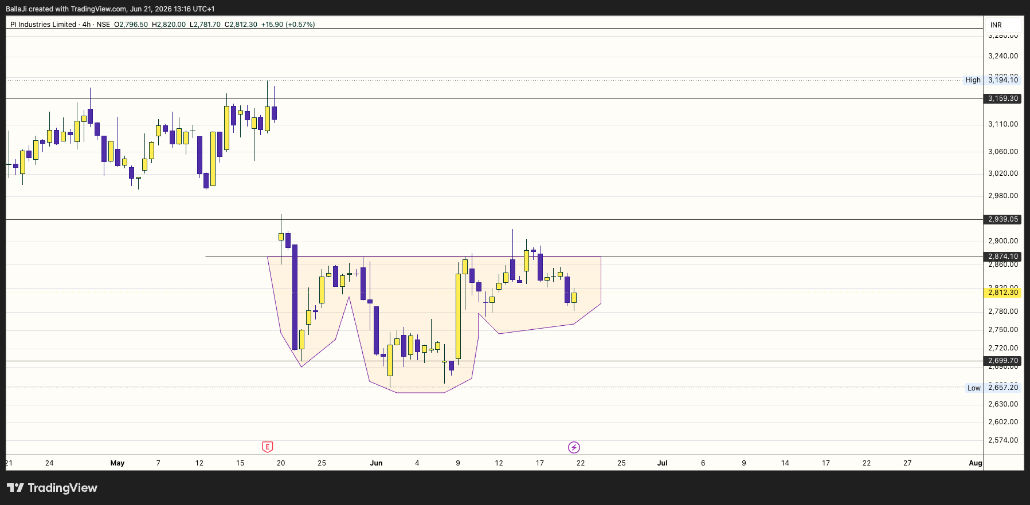Click the 'Aug' date on time axis
1030x505 pixels.
tap(975, 463)
